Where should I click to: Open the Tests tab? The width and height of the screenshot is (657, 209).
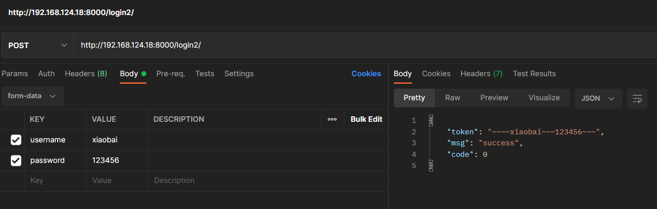tap(204, 74)
